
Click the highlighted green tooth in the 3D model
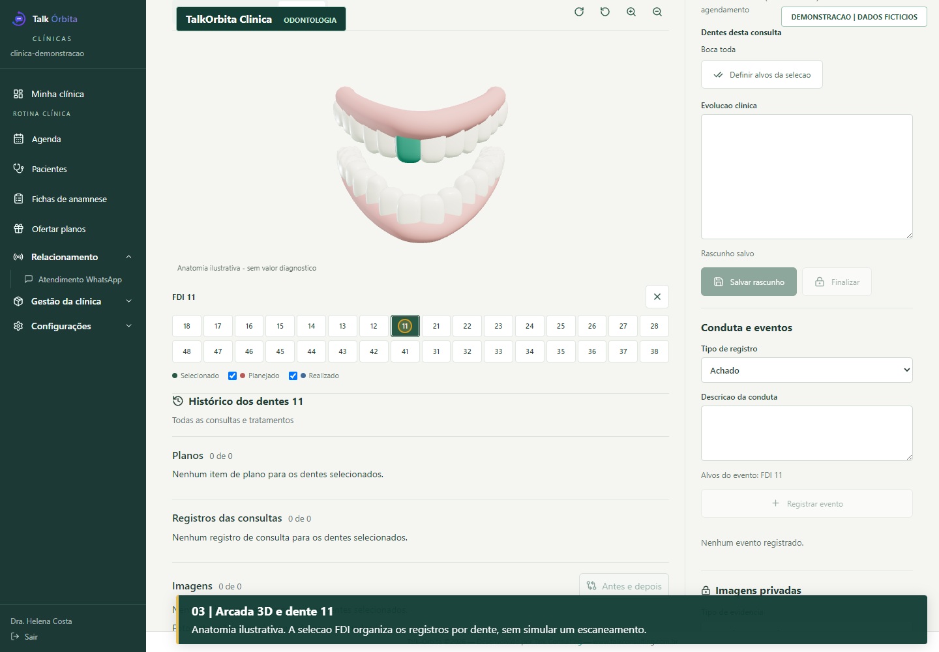[409, 149]
